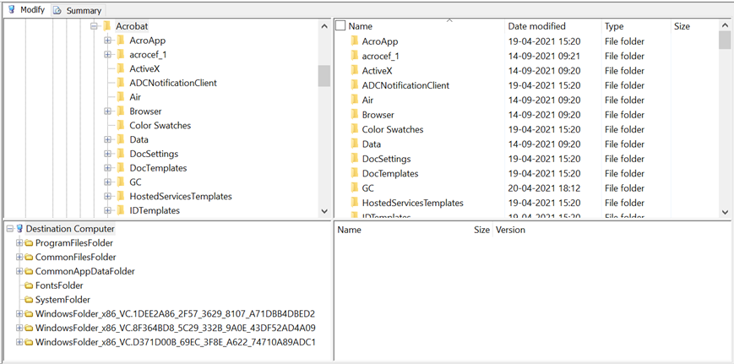Expand WindowsFolder_x86_VC.D371D00B node

(19, 342)
